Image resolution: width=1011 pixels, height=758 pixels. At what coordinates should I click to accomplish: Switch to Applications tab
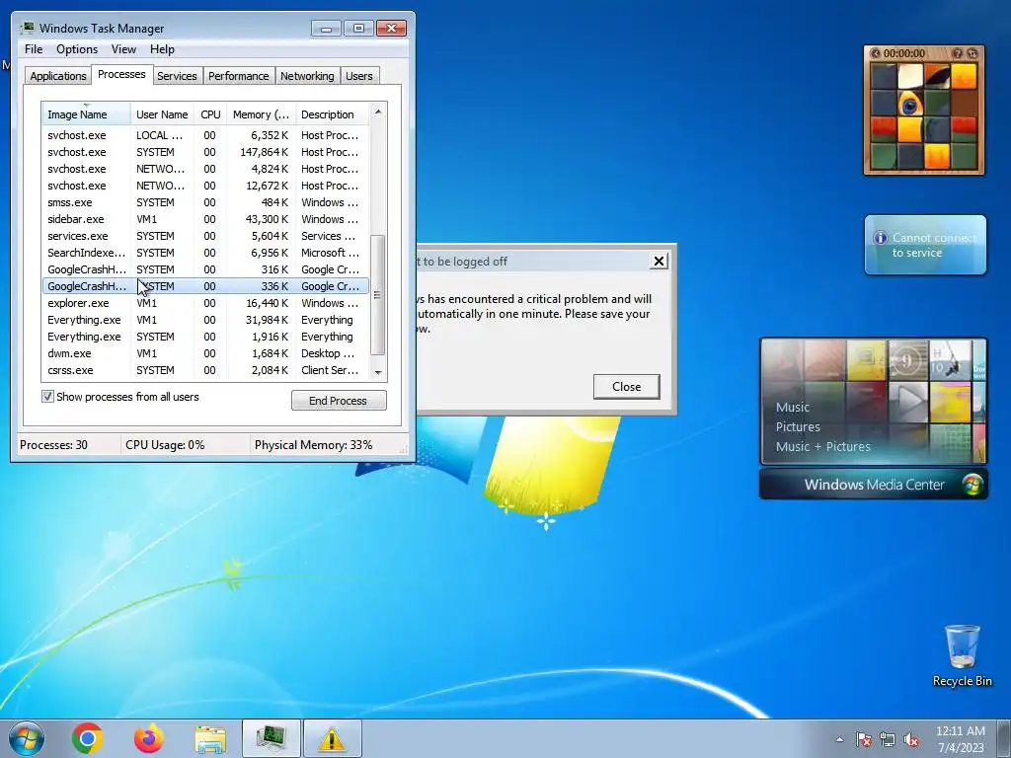(x=58, y=76)
